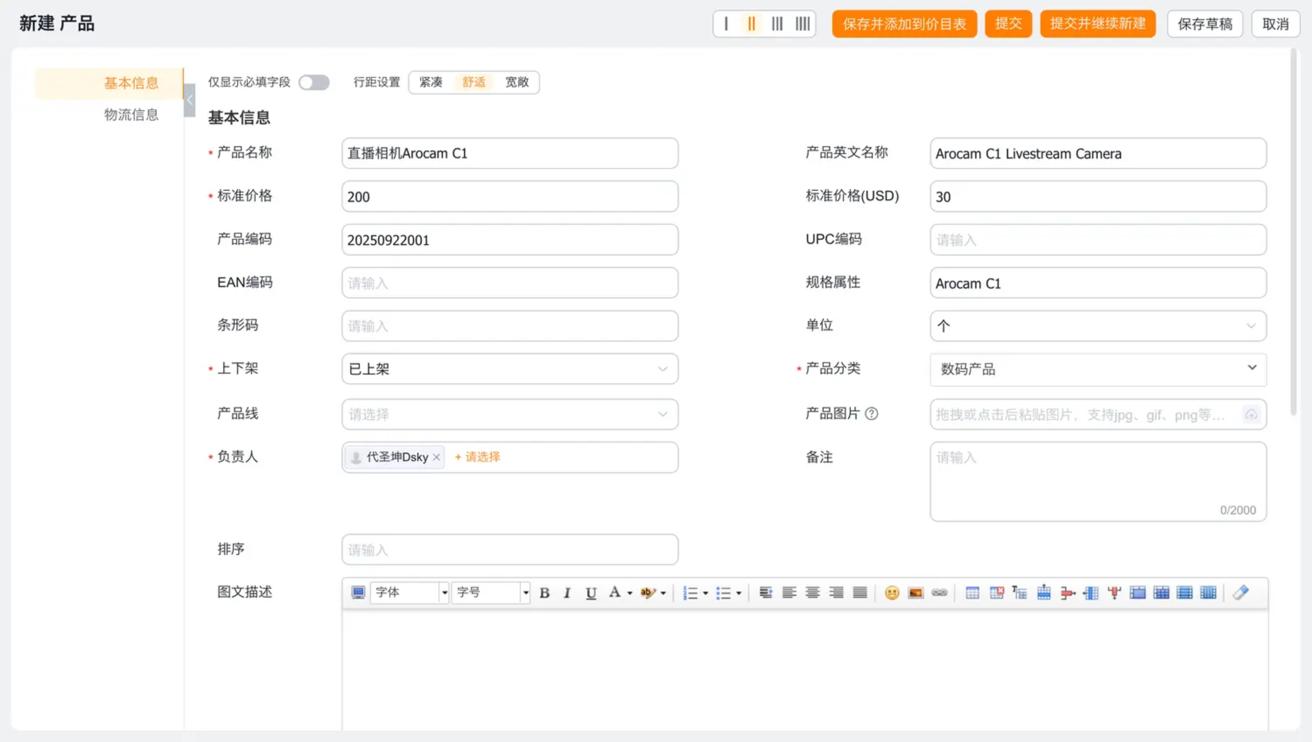This screenshot has height=742, width=1312.
Task: Select the 紧凑 row spacing option
Action: (430, 82)
